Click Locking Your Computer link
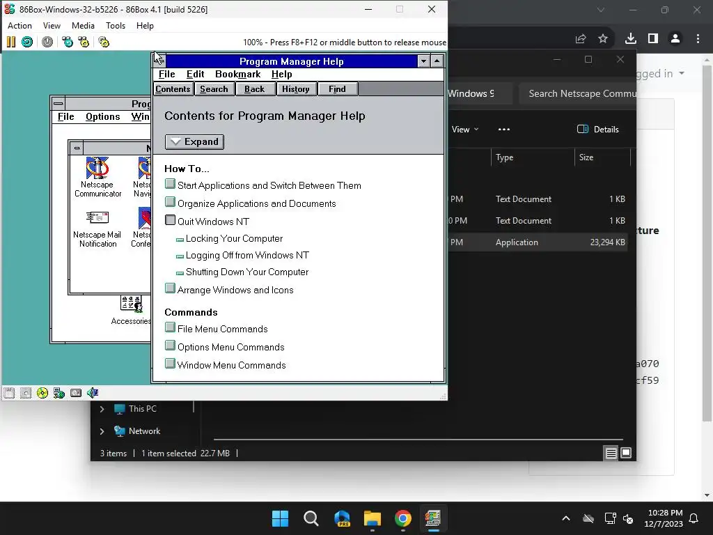The height and width of the screenshot is (535, 713). coord(234,238)
